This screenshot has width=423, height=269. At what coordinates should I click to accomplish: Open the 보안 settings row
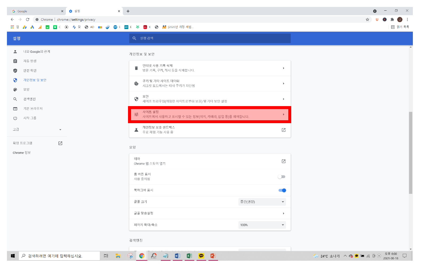pos(210,99)
